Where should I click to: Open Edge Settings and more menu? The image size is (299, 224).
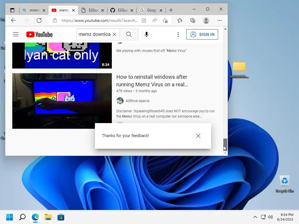220,20
